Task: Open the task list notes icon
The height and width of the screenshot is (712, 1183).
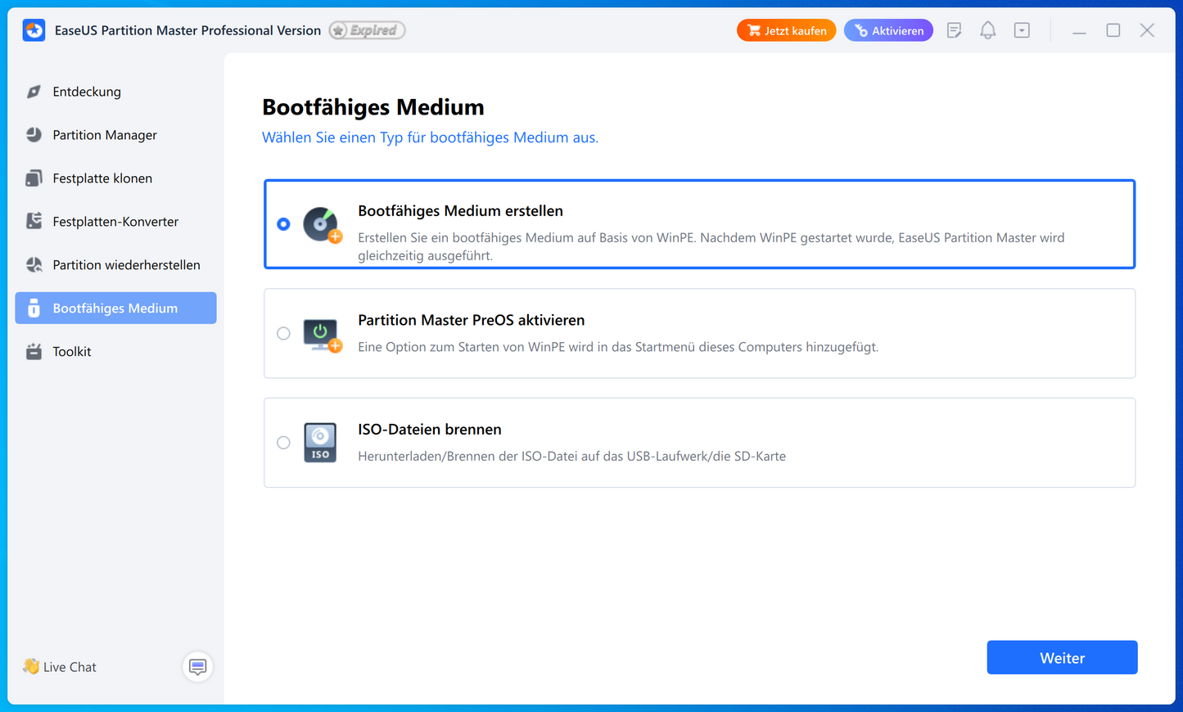Action: 954,30
